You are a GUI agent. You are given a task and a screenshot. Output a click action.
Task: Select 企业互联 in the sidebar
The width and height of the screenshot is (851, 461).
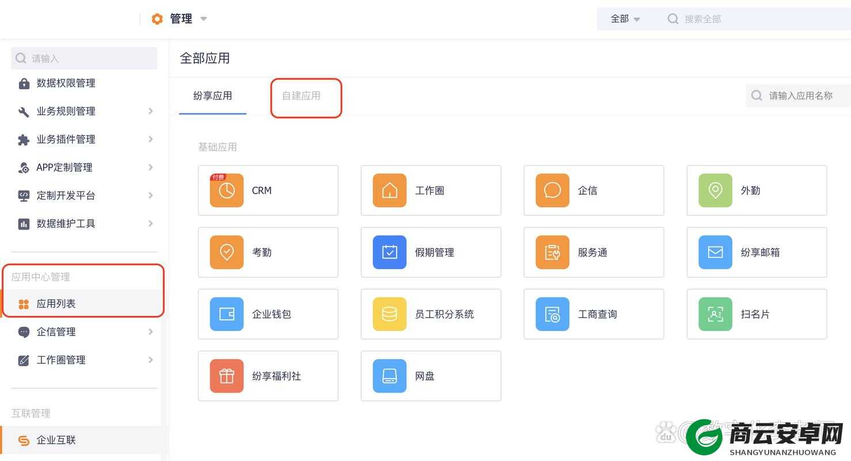[84, 440]
